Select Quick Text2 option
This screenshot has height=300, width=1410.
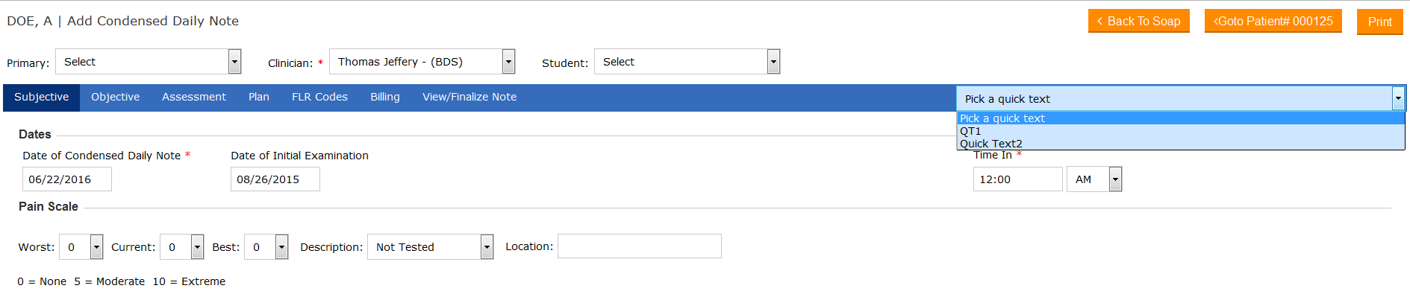991,144
